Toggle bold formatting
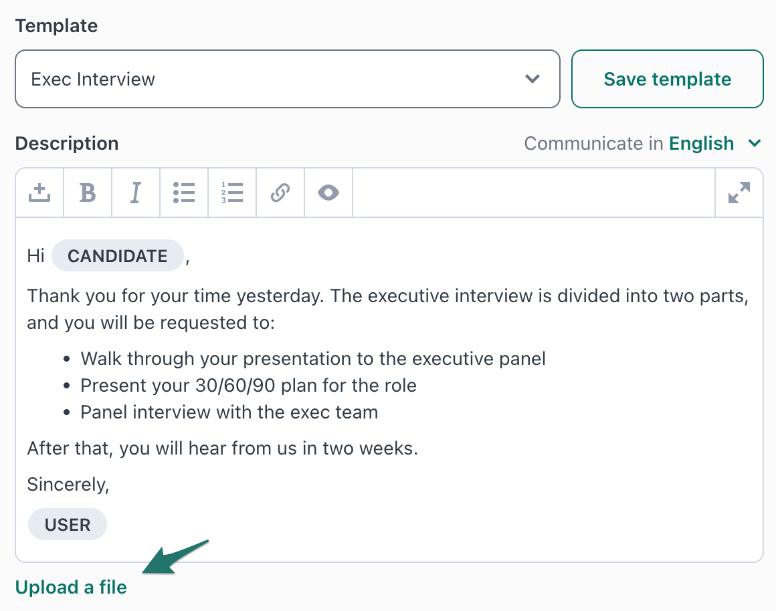The height and width of the screenshot is (611, 776). 88,193
